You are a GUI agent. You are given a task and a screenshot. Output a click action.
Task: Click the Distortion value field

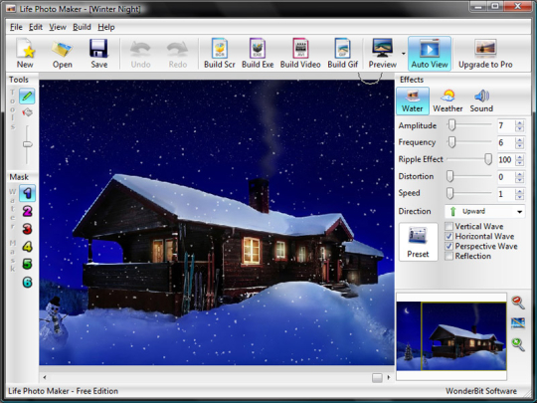[506, 177]
